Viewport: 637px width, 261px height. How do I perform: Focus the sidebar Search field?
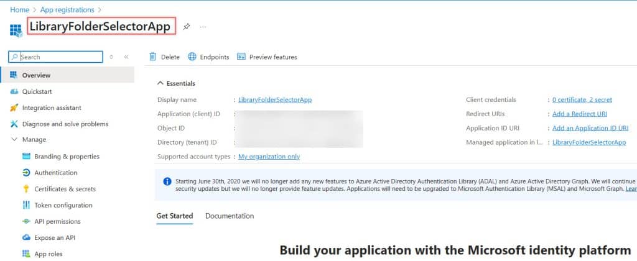pyautogui.click(x=55, y=57)
